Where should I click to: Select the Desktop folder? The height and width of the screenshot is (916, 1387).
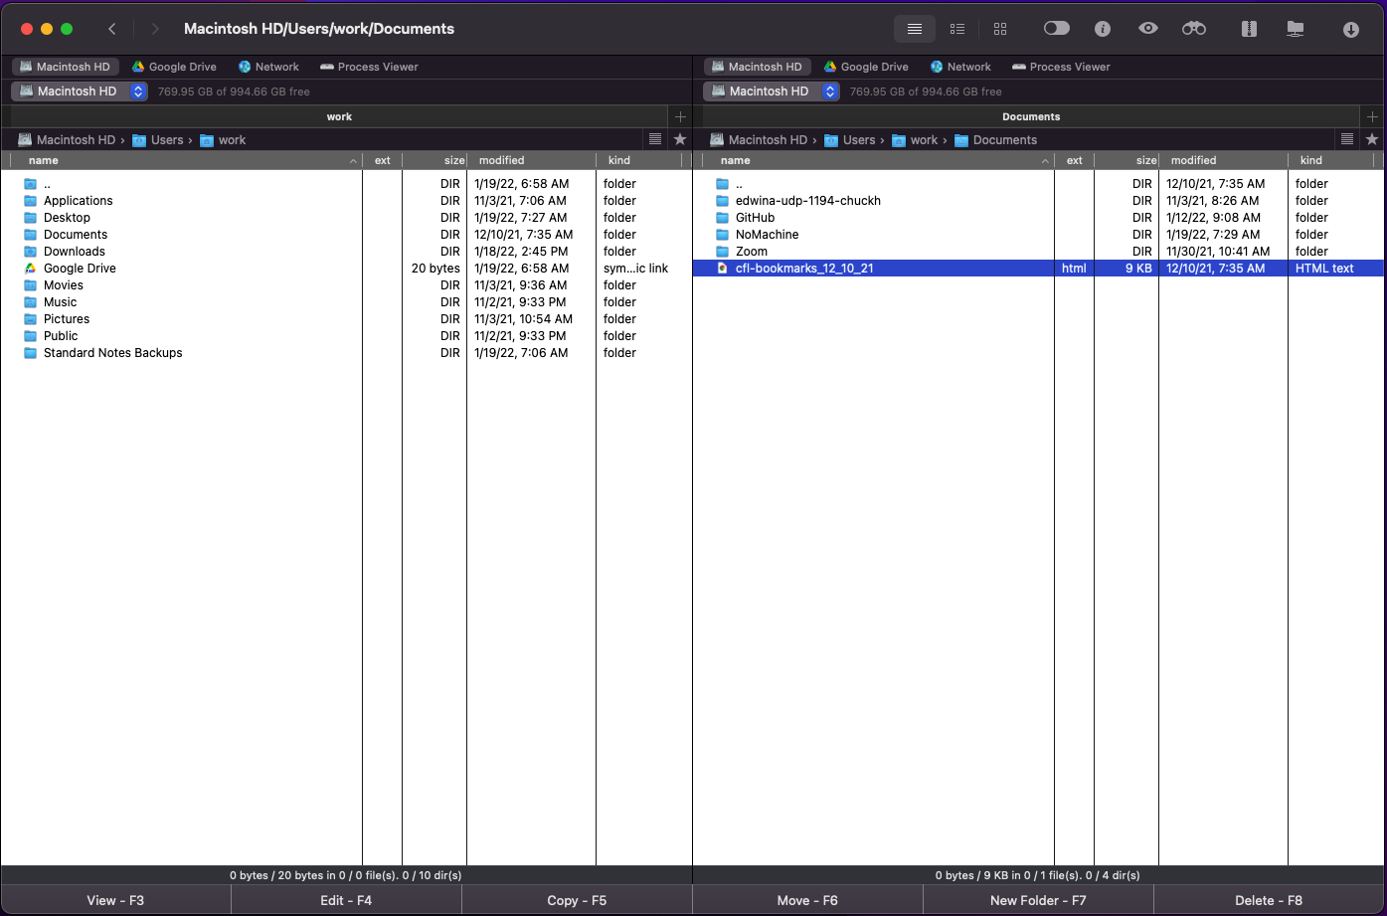pyautogui.click(x=346, y=218)
